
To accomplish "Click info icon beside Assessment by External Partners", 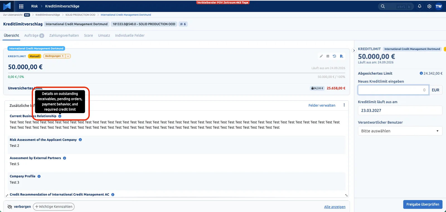I will click(x=64, y=158).
